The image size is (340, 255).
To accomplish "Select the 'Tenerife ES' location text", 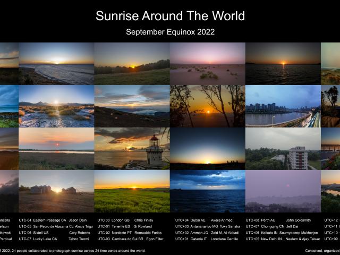I will tap(121, 226).
